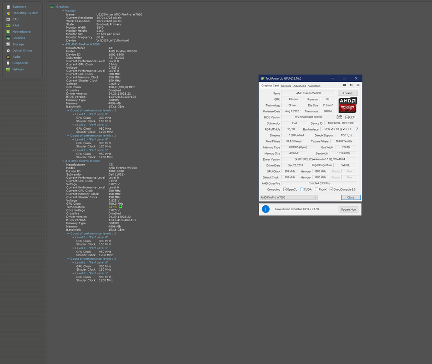Click the Optical Drives disc icon
Screen dimensions: 432x364
point(8,51)
